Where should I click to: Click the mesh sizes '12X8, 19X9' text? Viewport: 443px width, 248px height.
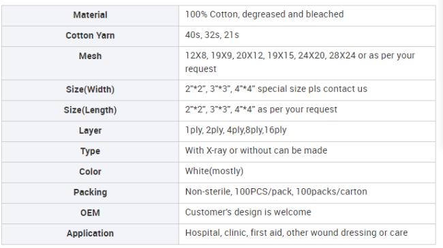pyautogui.click(x=209, y=56)
